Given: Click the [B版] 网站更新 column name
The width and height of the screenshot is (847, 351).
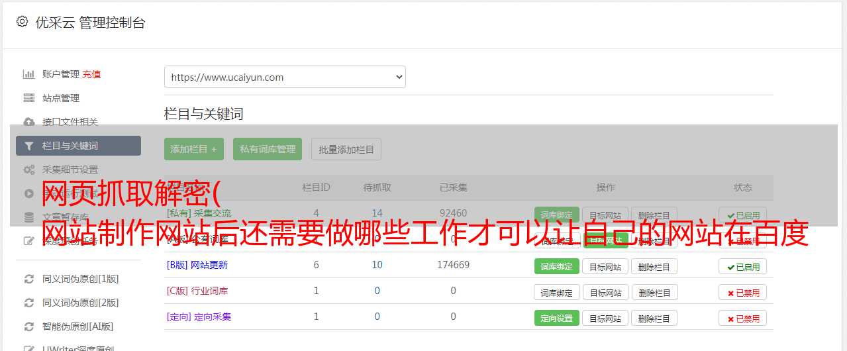Looking at the screenshot, I should click(197, 265).
